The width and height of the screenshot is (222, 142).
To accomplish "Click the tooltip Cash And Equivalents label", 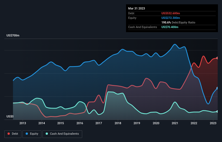I will (143, 27).
